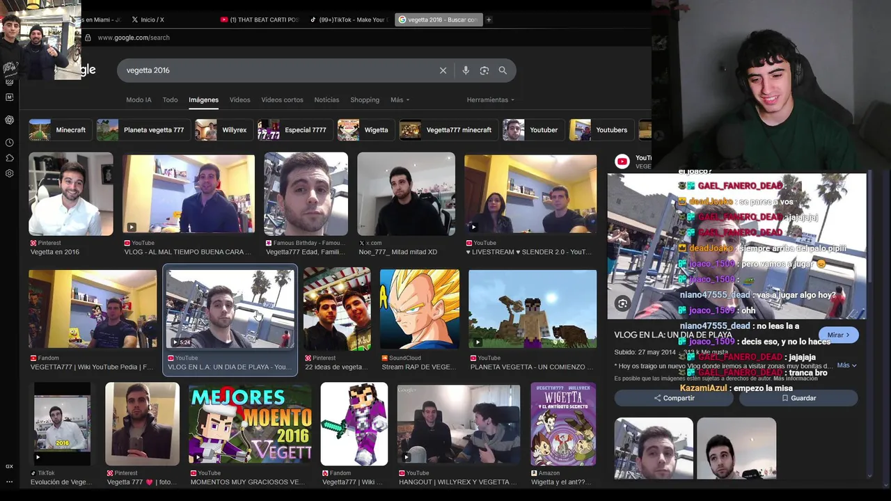The image size is (891, 501).
Task: Switch to the Inicio / X tab
Action: pos(148,19)
